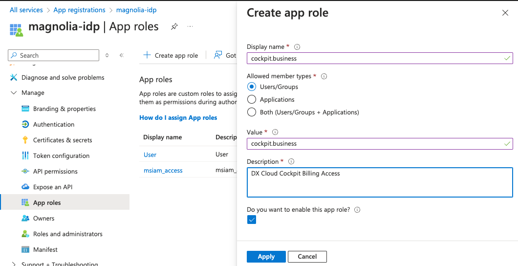Image resolution: width=518 pixels, height=266 pixels.
Task: Select the Users/Groups radio option
Action: (x=251, y=87)
